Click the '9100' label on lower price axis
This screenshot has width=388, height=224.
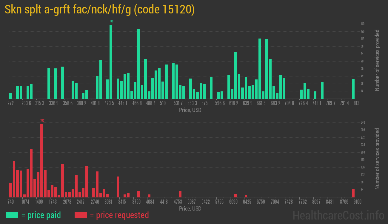(357, 202)
